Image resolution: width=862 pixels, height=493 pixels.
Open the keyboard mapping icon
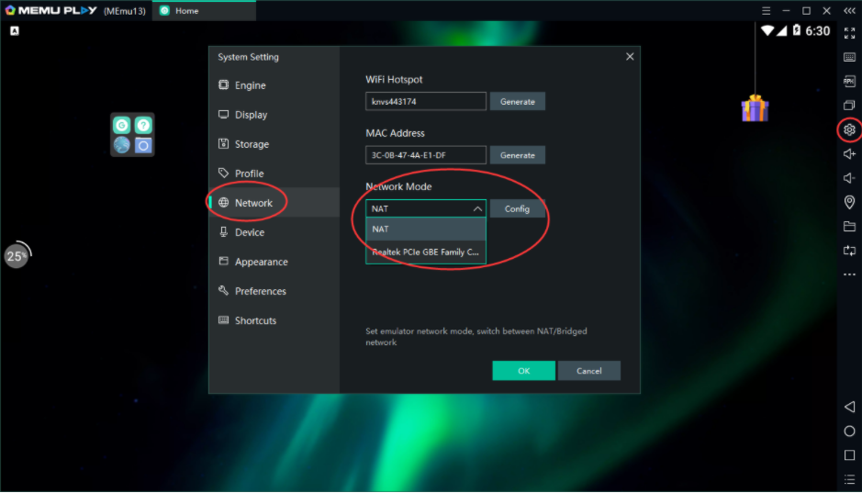849,57
